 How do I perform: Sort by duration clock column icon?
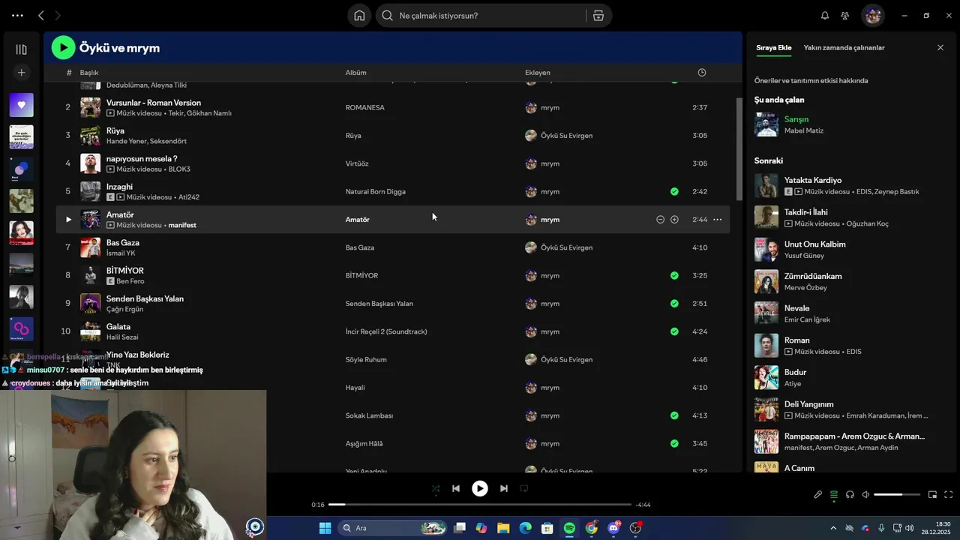tap(702, 73)
